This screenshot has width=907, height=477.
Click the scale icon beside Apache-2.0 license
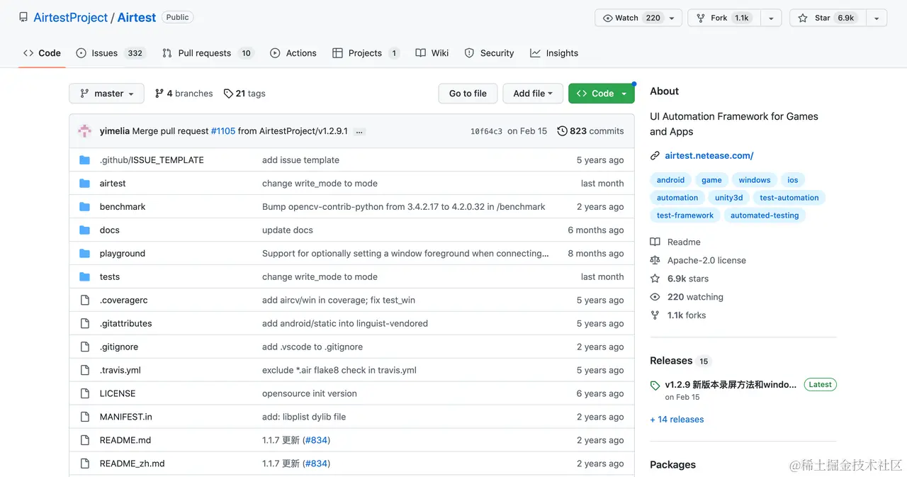[655, 261]
